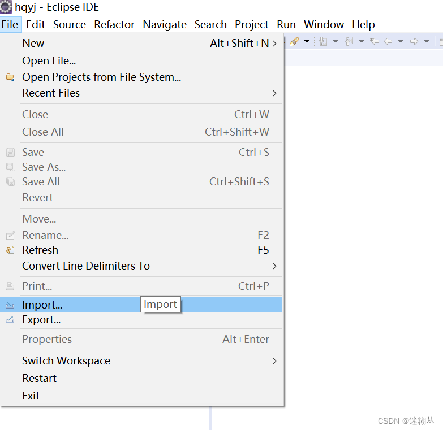Screen dimensions: 443x430
Task: Click the Print... menu entry
Action: pyautogui.click(x=141, y=286)
